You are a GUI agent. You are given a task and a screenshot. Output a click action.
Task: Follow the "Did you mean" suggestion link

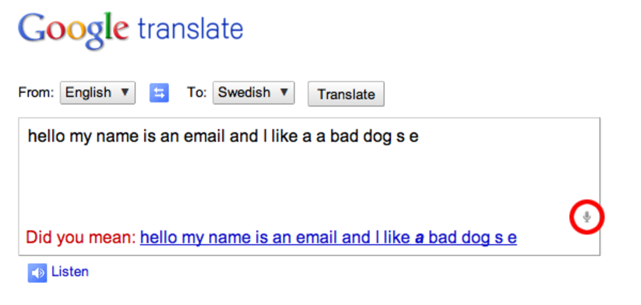(328, 237)
